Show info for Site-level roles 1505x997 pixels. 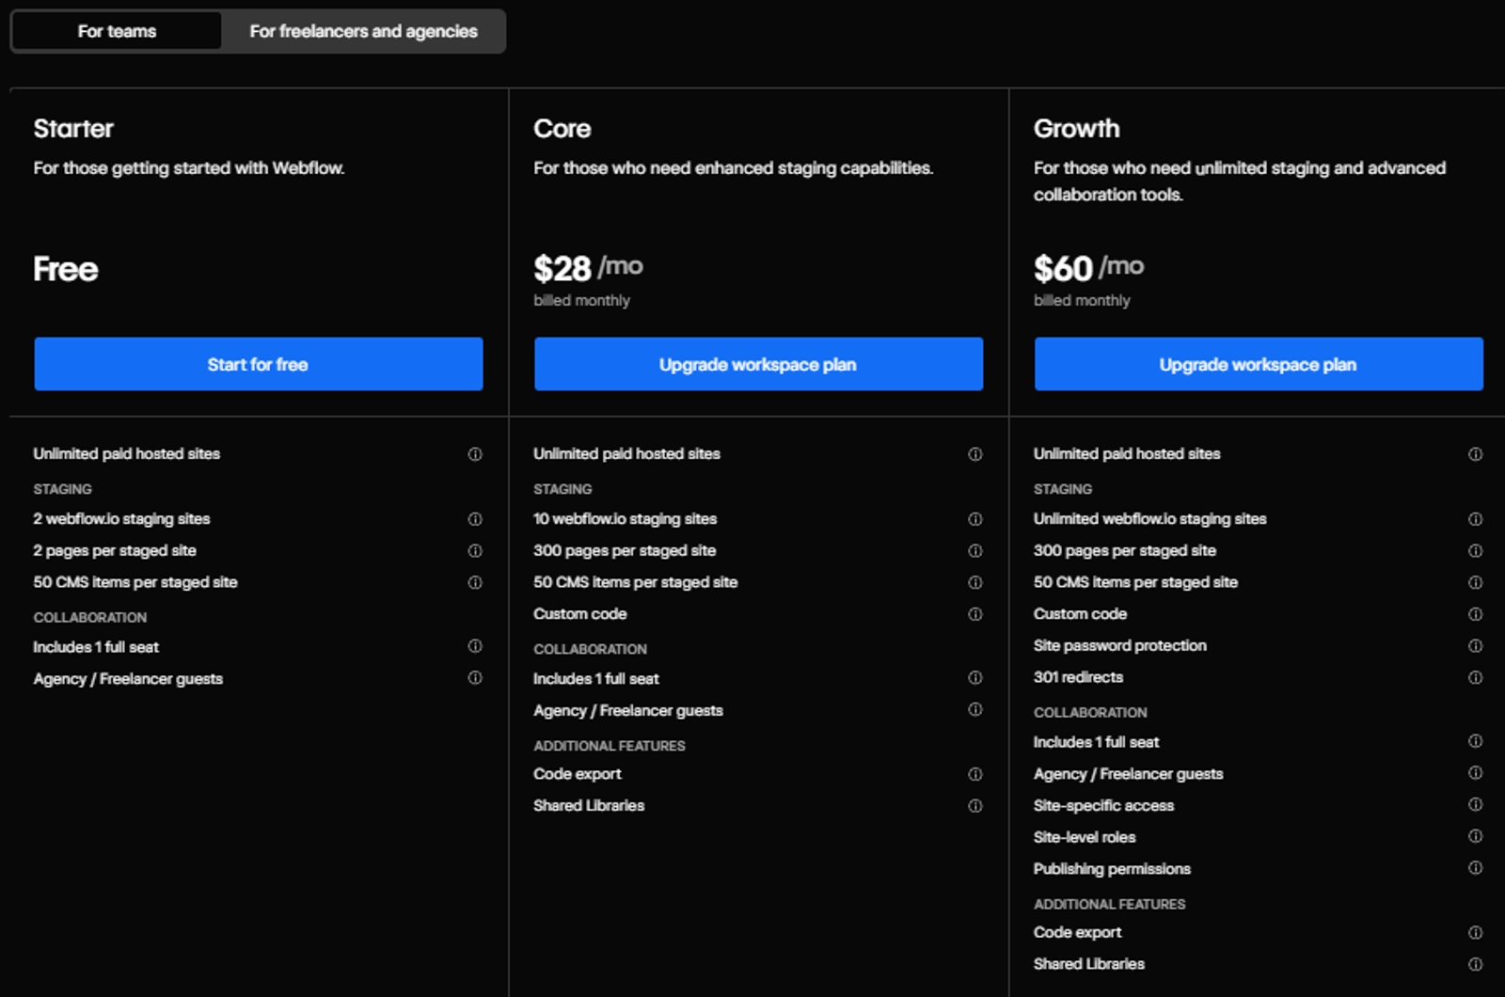point(1476,836)
